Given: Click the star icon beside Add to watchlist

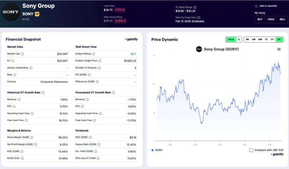Looking at the screenshot, I should (x=256, y=6).
